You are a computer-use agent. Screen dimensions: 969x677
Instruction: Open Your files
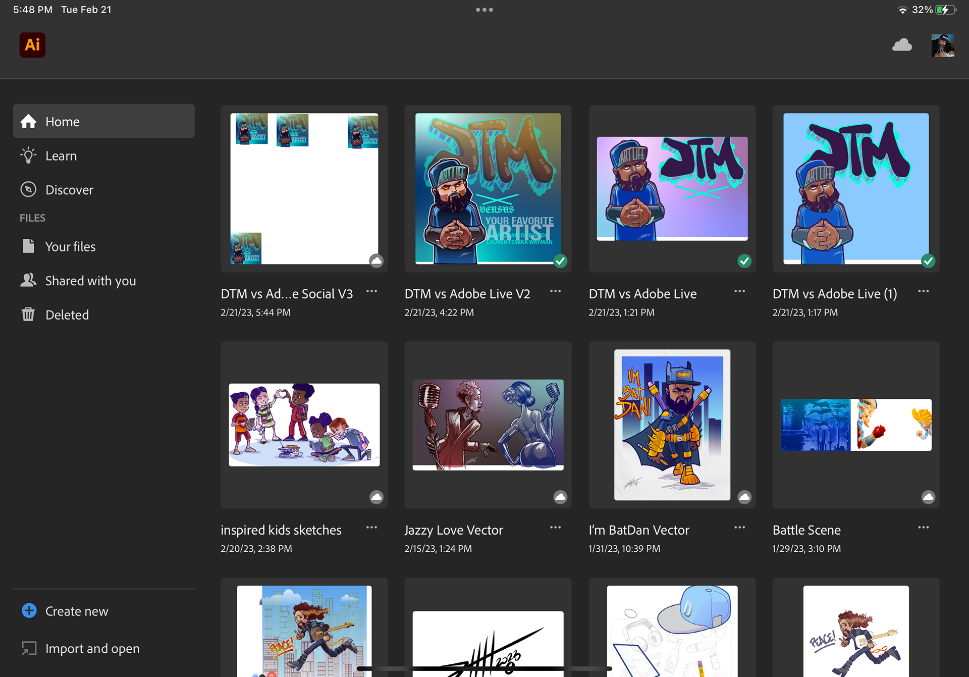(x=103, y=246)
